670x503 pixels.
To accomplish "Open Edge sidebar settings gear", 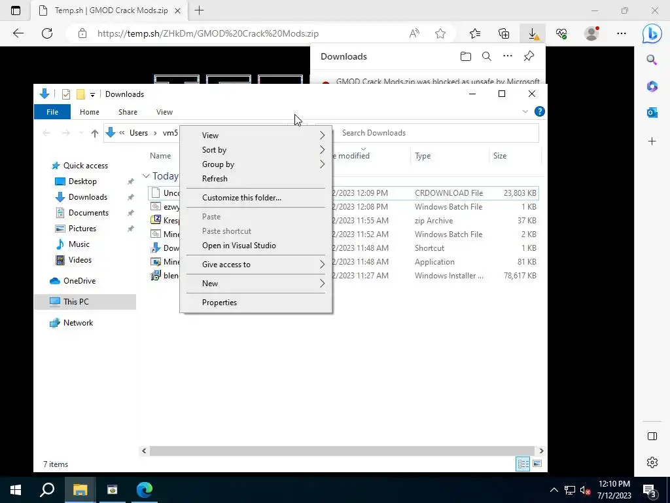I will point(652,462).
